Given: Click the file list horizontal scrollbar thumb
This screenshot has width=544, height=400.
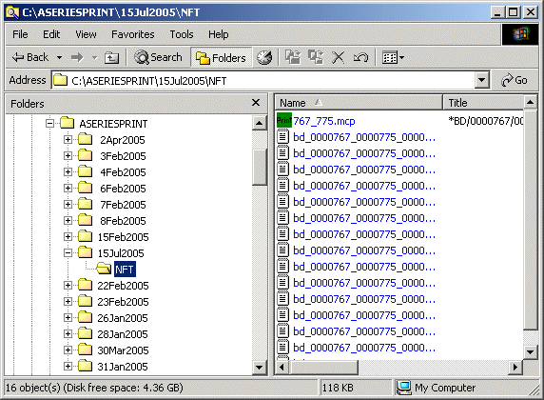Looking at the screenshot, I should (323, 368).
